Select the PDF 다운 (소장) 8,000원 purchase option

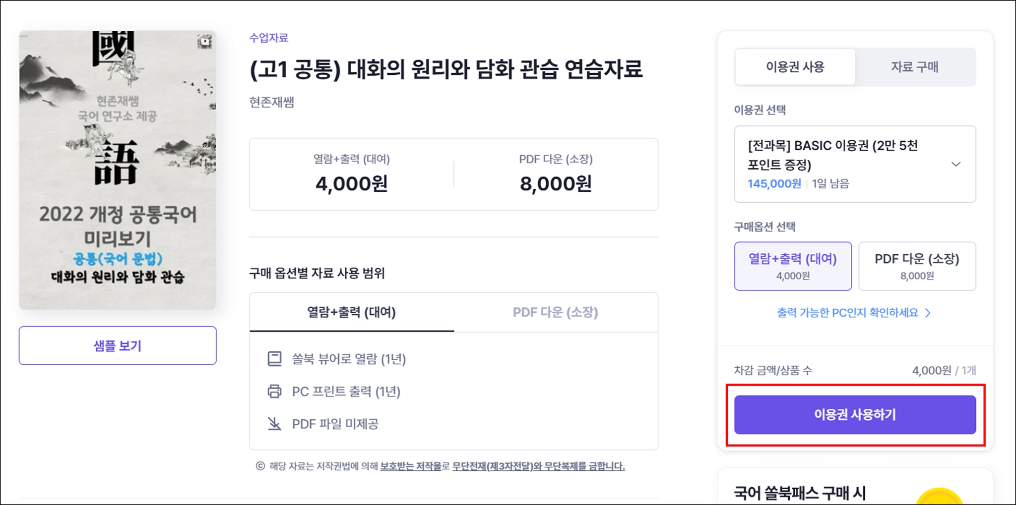tap(917, 266)
